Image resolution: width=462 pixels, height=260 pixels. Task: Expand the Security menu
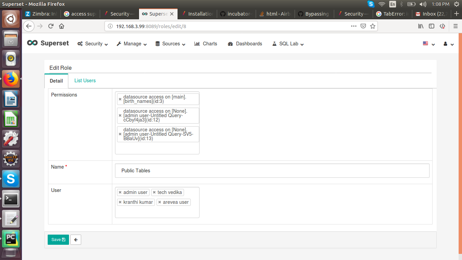click(x=92, y=44)
